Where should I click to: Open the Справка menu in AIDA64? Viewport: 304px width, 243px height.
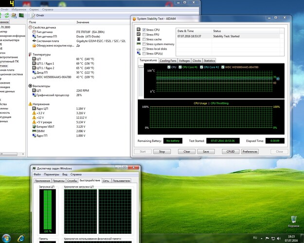[x=48, y=9]
